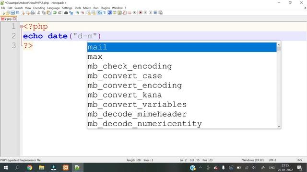The image size is (307, 172).
Task: Choose 'mb_decode_numericentity' autocomplete suggestion
Action: tap(182, 124)
